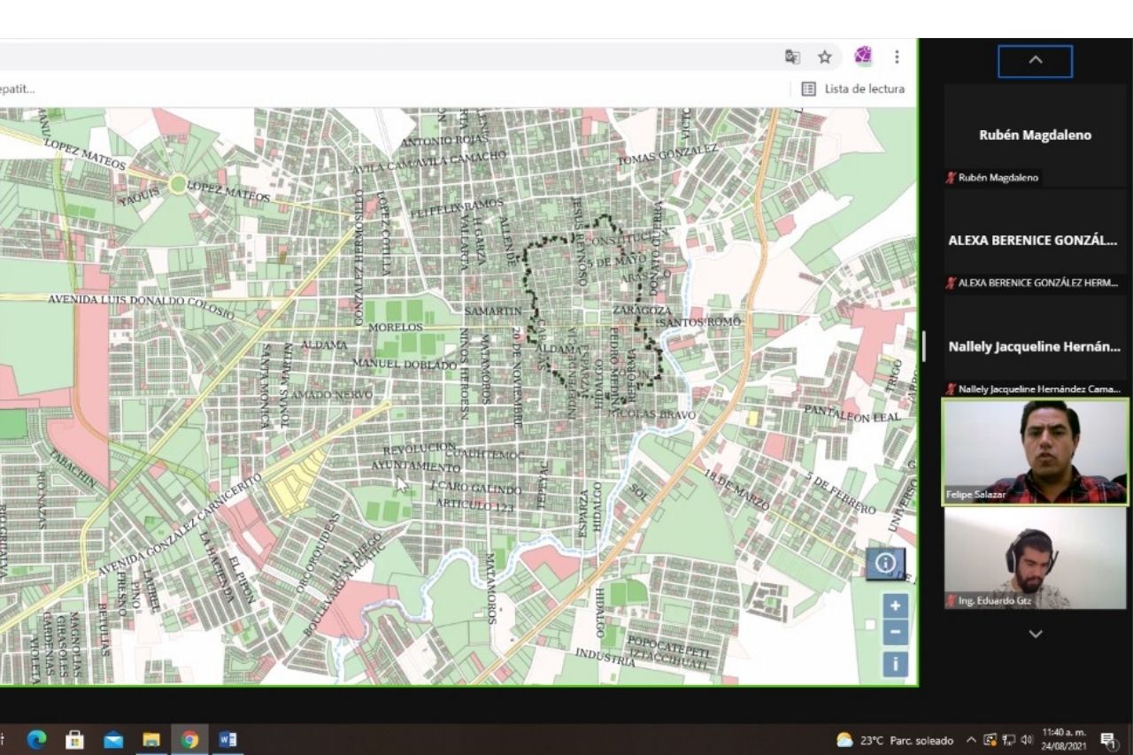Image resolution: width=1133 pixels, height=755 pixels.
Task: Select Felipe Salazar's video tile
Action: click(1035, 452)
